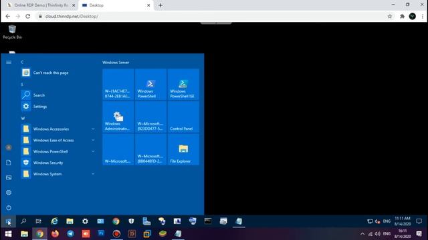The width and height of the screenshot is (428, 240).
Task: Open the Chrome three-dot menu
Action: click(423, 16)
